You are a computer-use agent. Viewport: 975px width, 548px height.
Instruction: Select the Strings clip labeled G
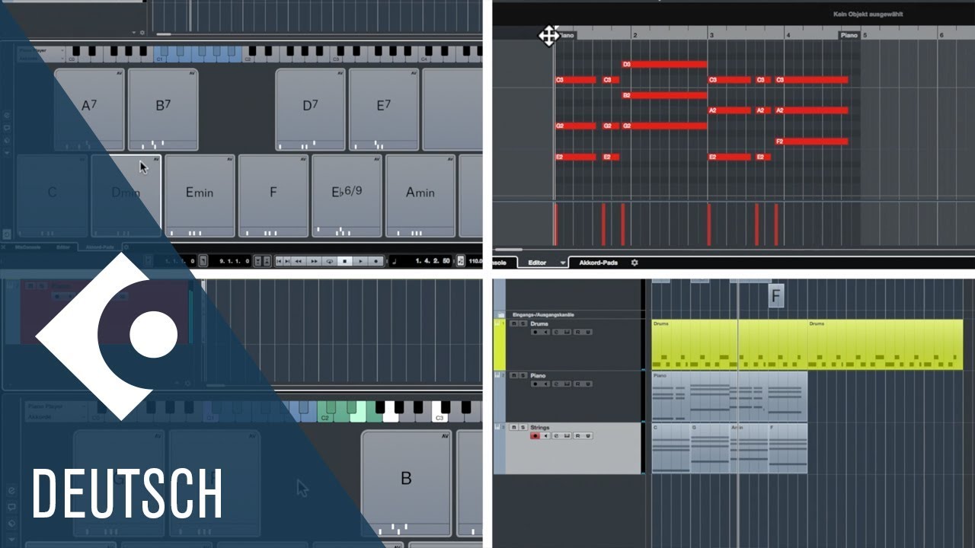pyautogui.click(x=709, y=448)
